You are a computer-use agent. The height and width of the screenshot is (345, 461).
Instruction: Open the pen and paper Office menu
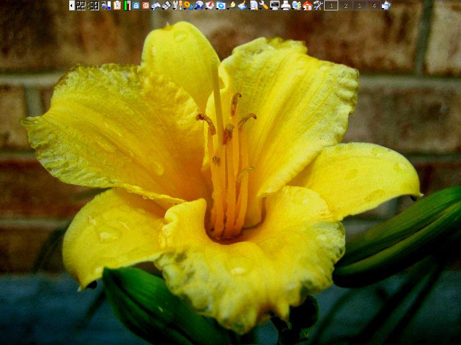pyautogui.click(x=210, y=5)
